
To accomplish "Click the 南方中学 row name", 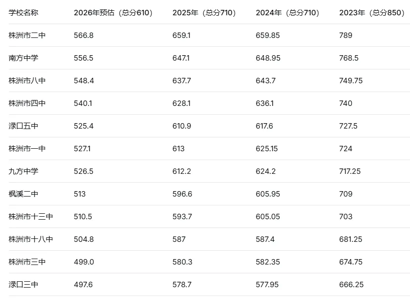I will (23, 58).
